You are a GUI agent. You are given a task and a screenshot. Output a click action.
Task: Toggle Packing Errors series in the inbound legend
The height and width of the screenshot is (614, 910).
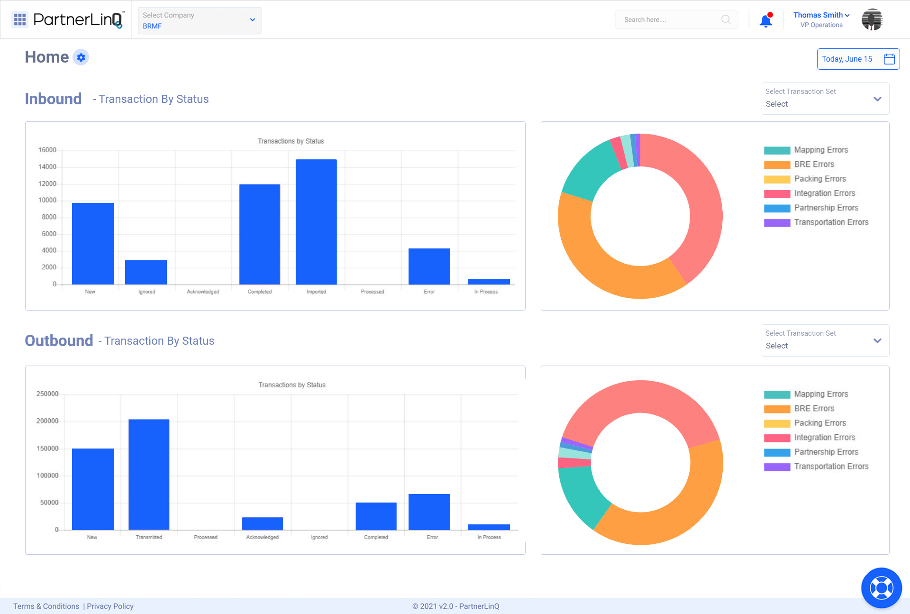click(x=819, y=179)
